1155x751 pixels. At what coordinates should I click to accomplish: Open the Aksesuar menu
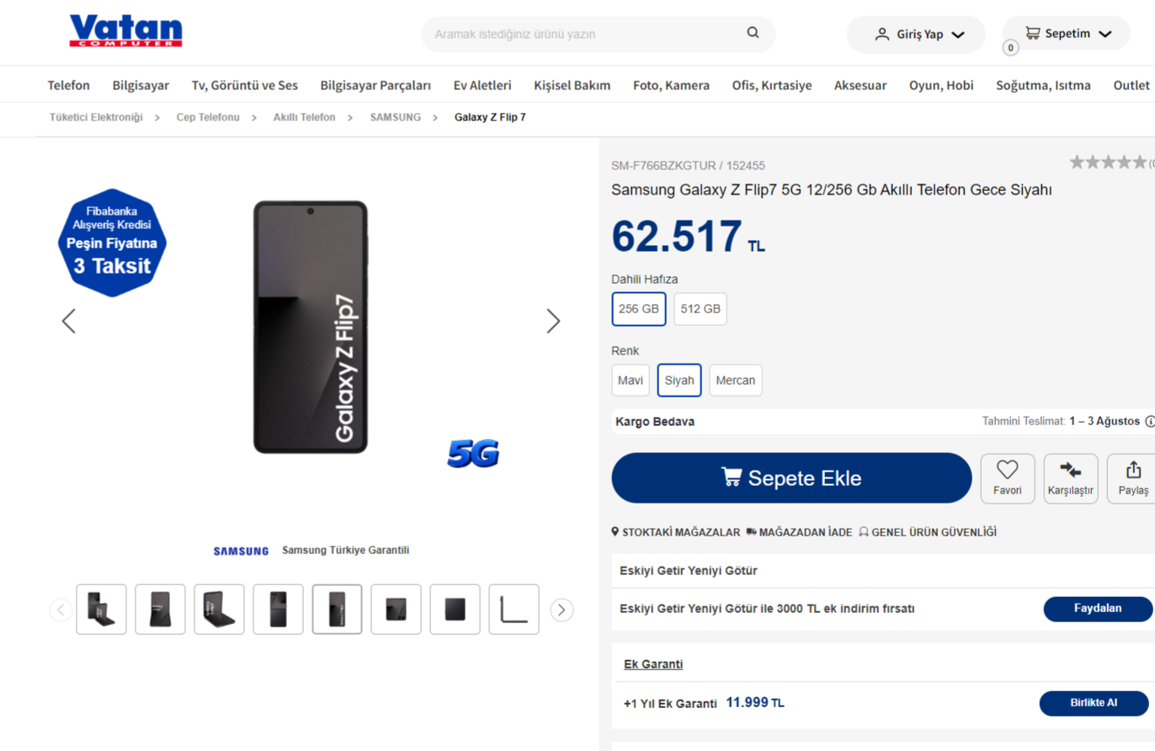click(860, 85)
